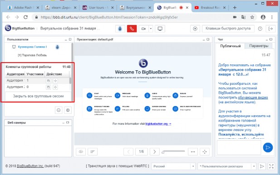Go to previous slide arrow

[x=128, y=151]
